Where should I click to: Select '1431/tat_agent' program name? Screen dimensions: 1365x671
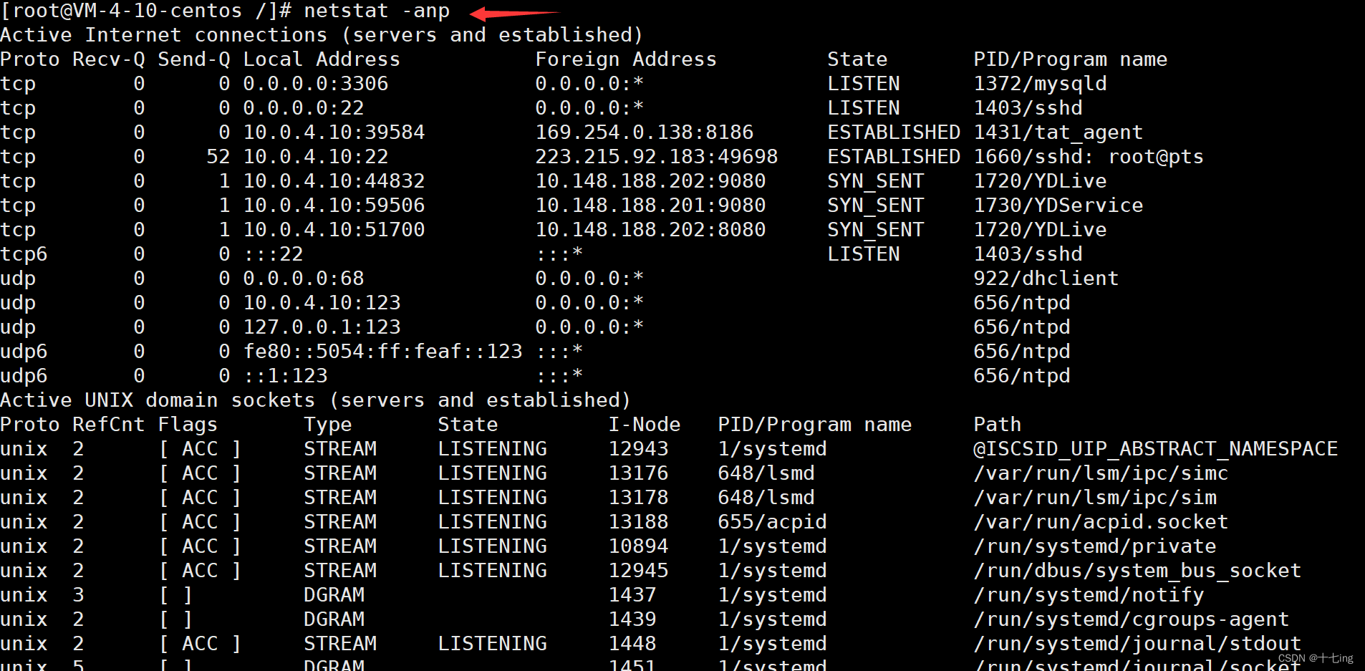point(1058,132)
